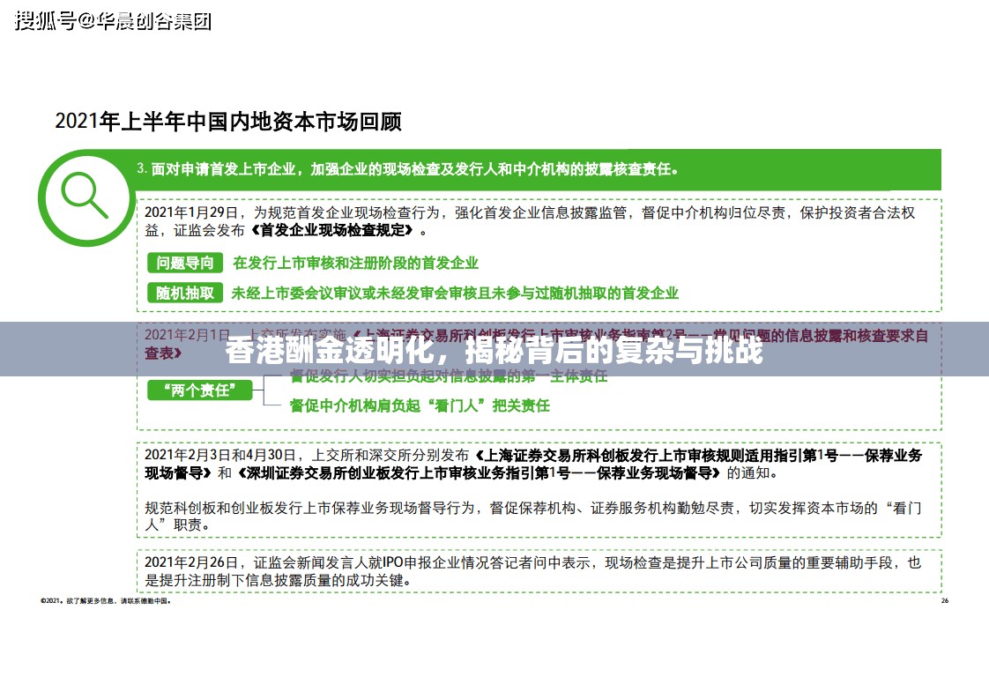Click the footer copyright text ©2021

pyautogui.click(x=105, y=600)
